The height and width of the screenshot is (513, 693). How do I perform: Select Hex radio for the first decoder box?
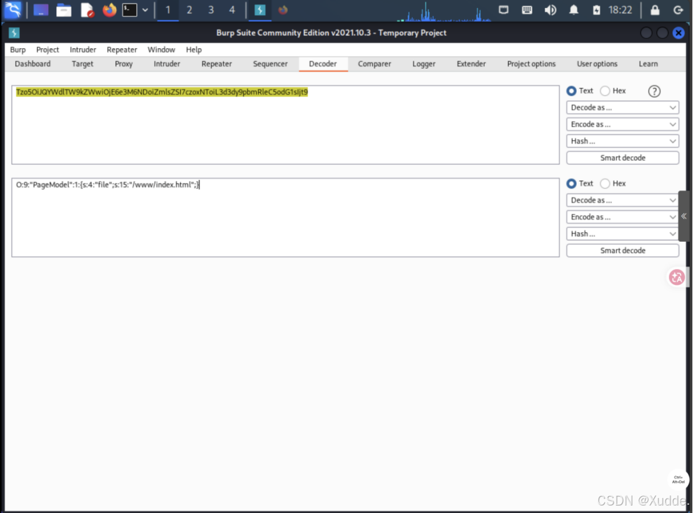(605, 91)
